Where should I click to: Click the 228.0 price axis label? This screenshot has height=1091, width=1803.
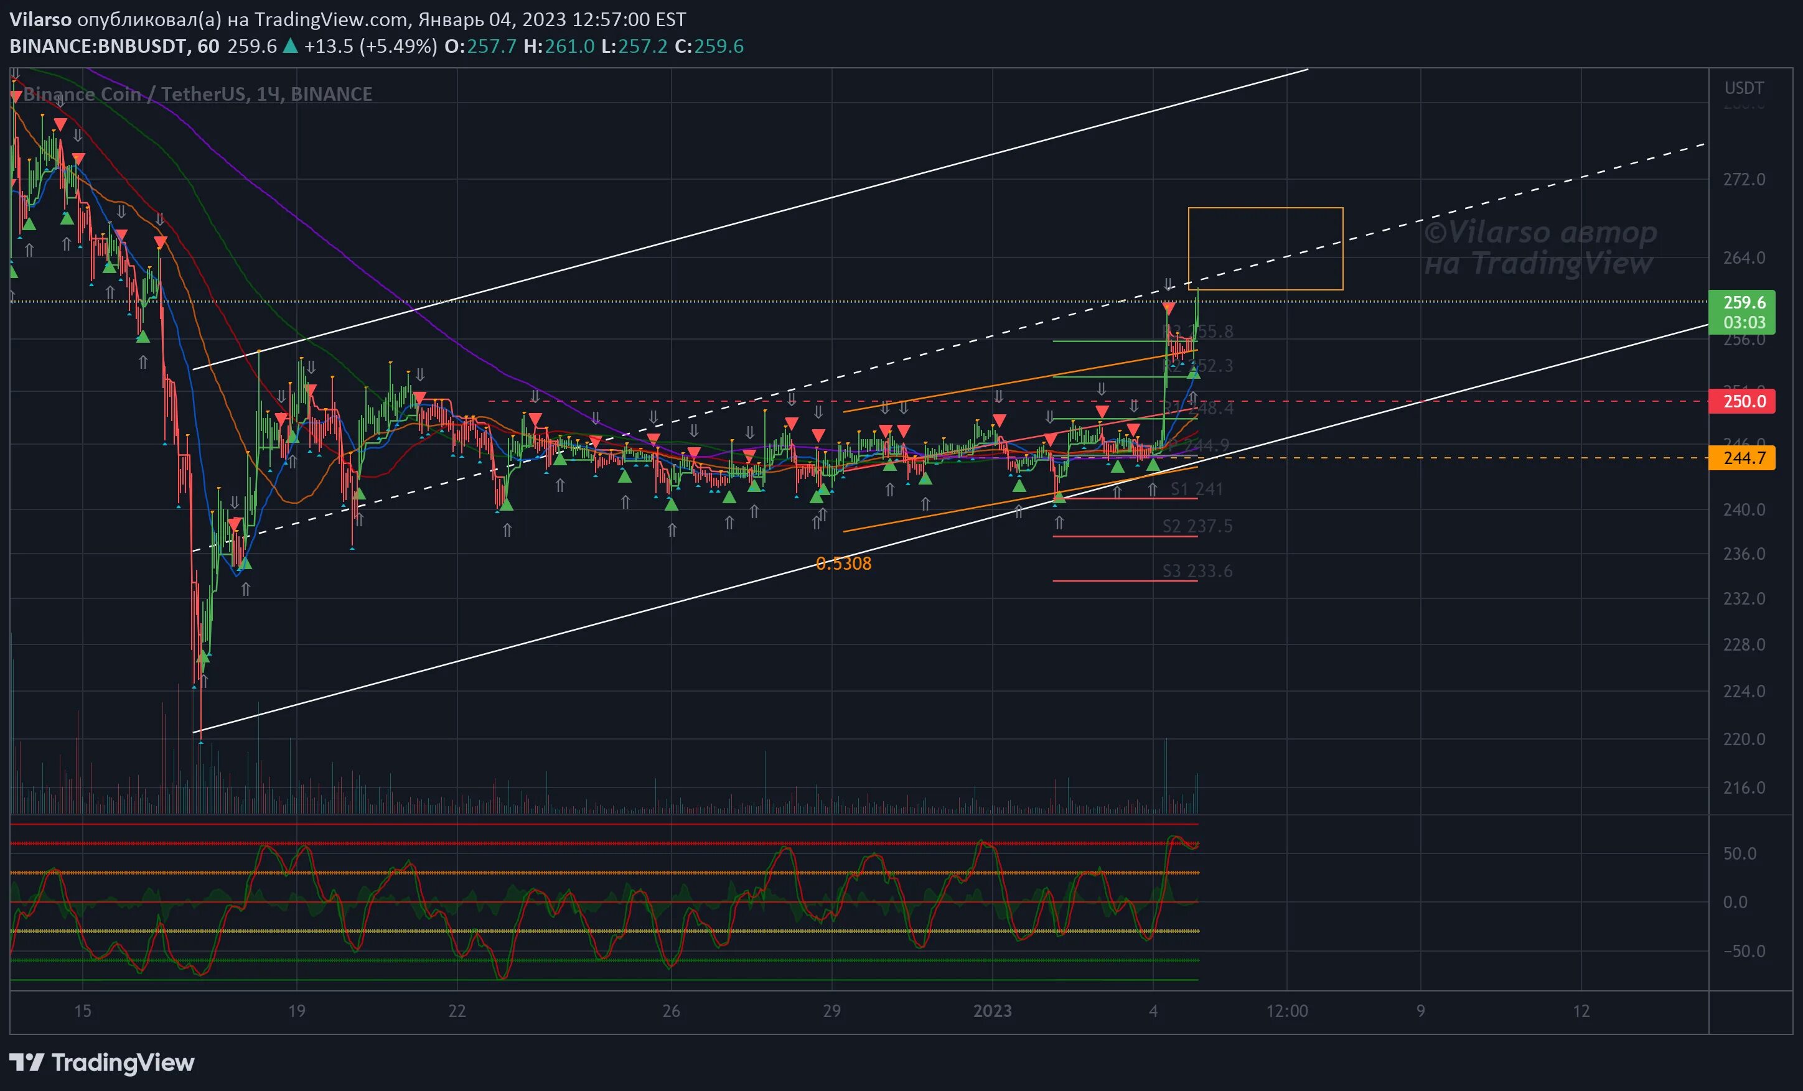[1744, 644]
